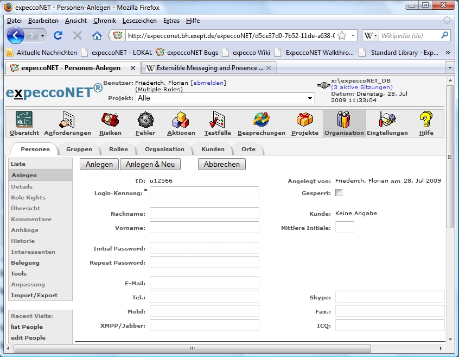This screenshot has width=459, height=357.
Task: Open the Hilfe question mark icon
Action: point(426,120)
